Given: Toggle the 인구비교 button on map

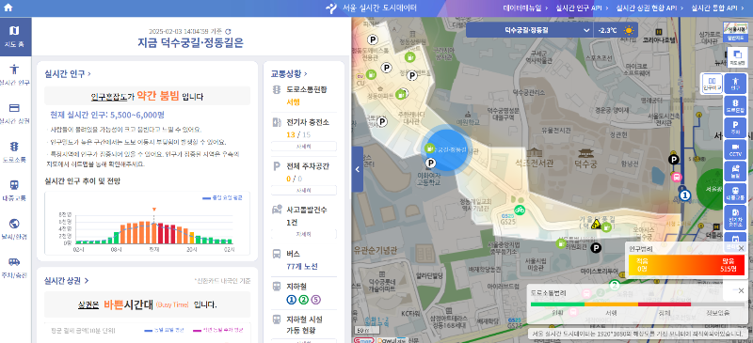Looking at the screenshot, I should [x=713, y=84].
